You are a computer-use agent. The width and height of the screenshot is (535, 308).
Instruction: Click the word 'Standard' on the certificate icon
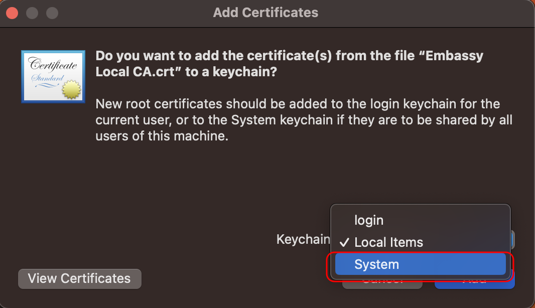click(48, 78)
